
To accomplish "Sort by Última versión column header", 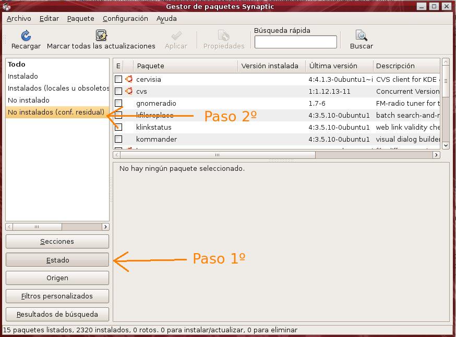I will (x=339, y=66).
